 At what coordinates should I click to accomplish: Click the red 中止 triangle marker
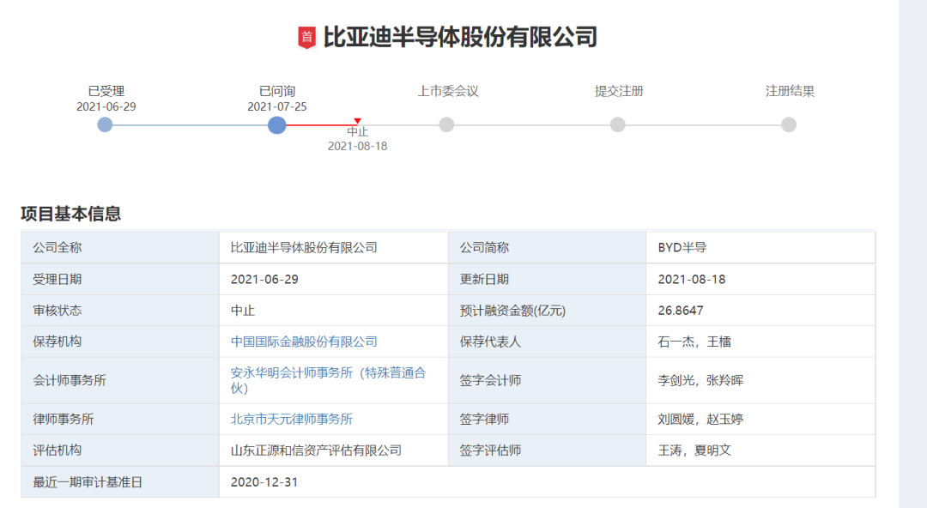(x=357, y=121)
